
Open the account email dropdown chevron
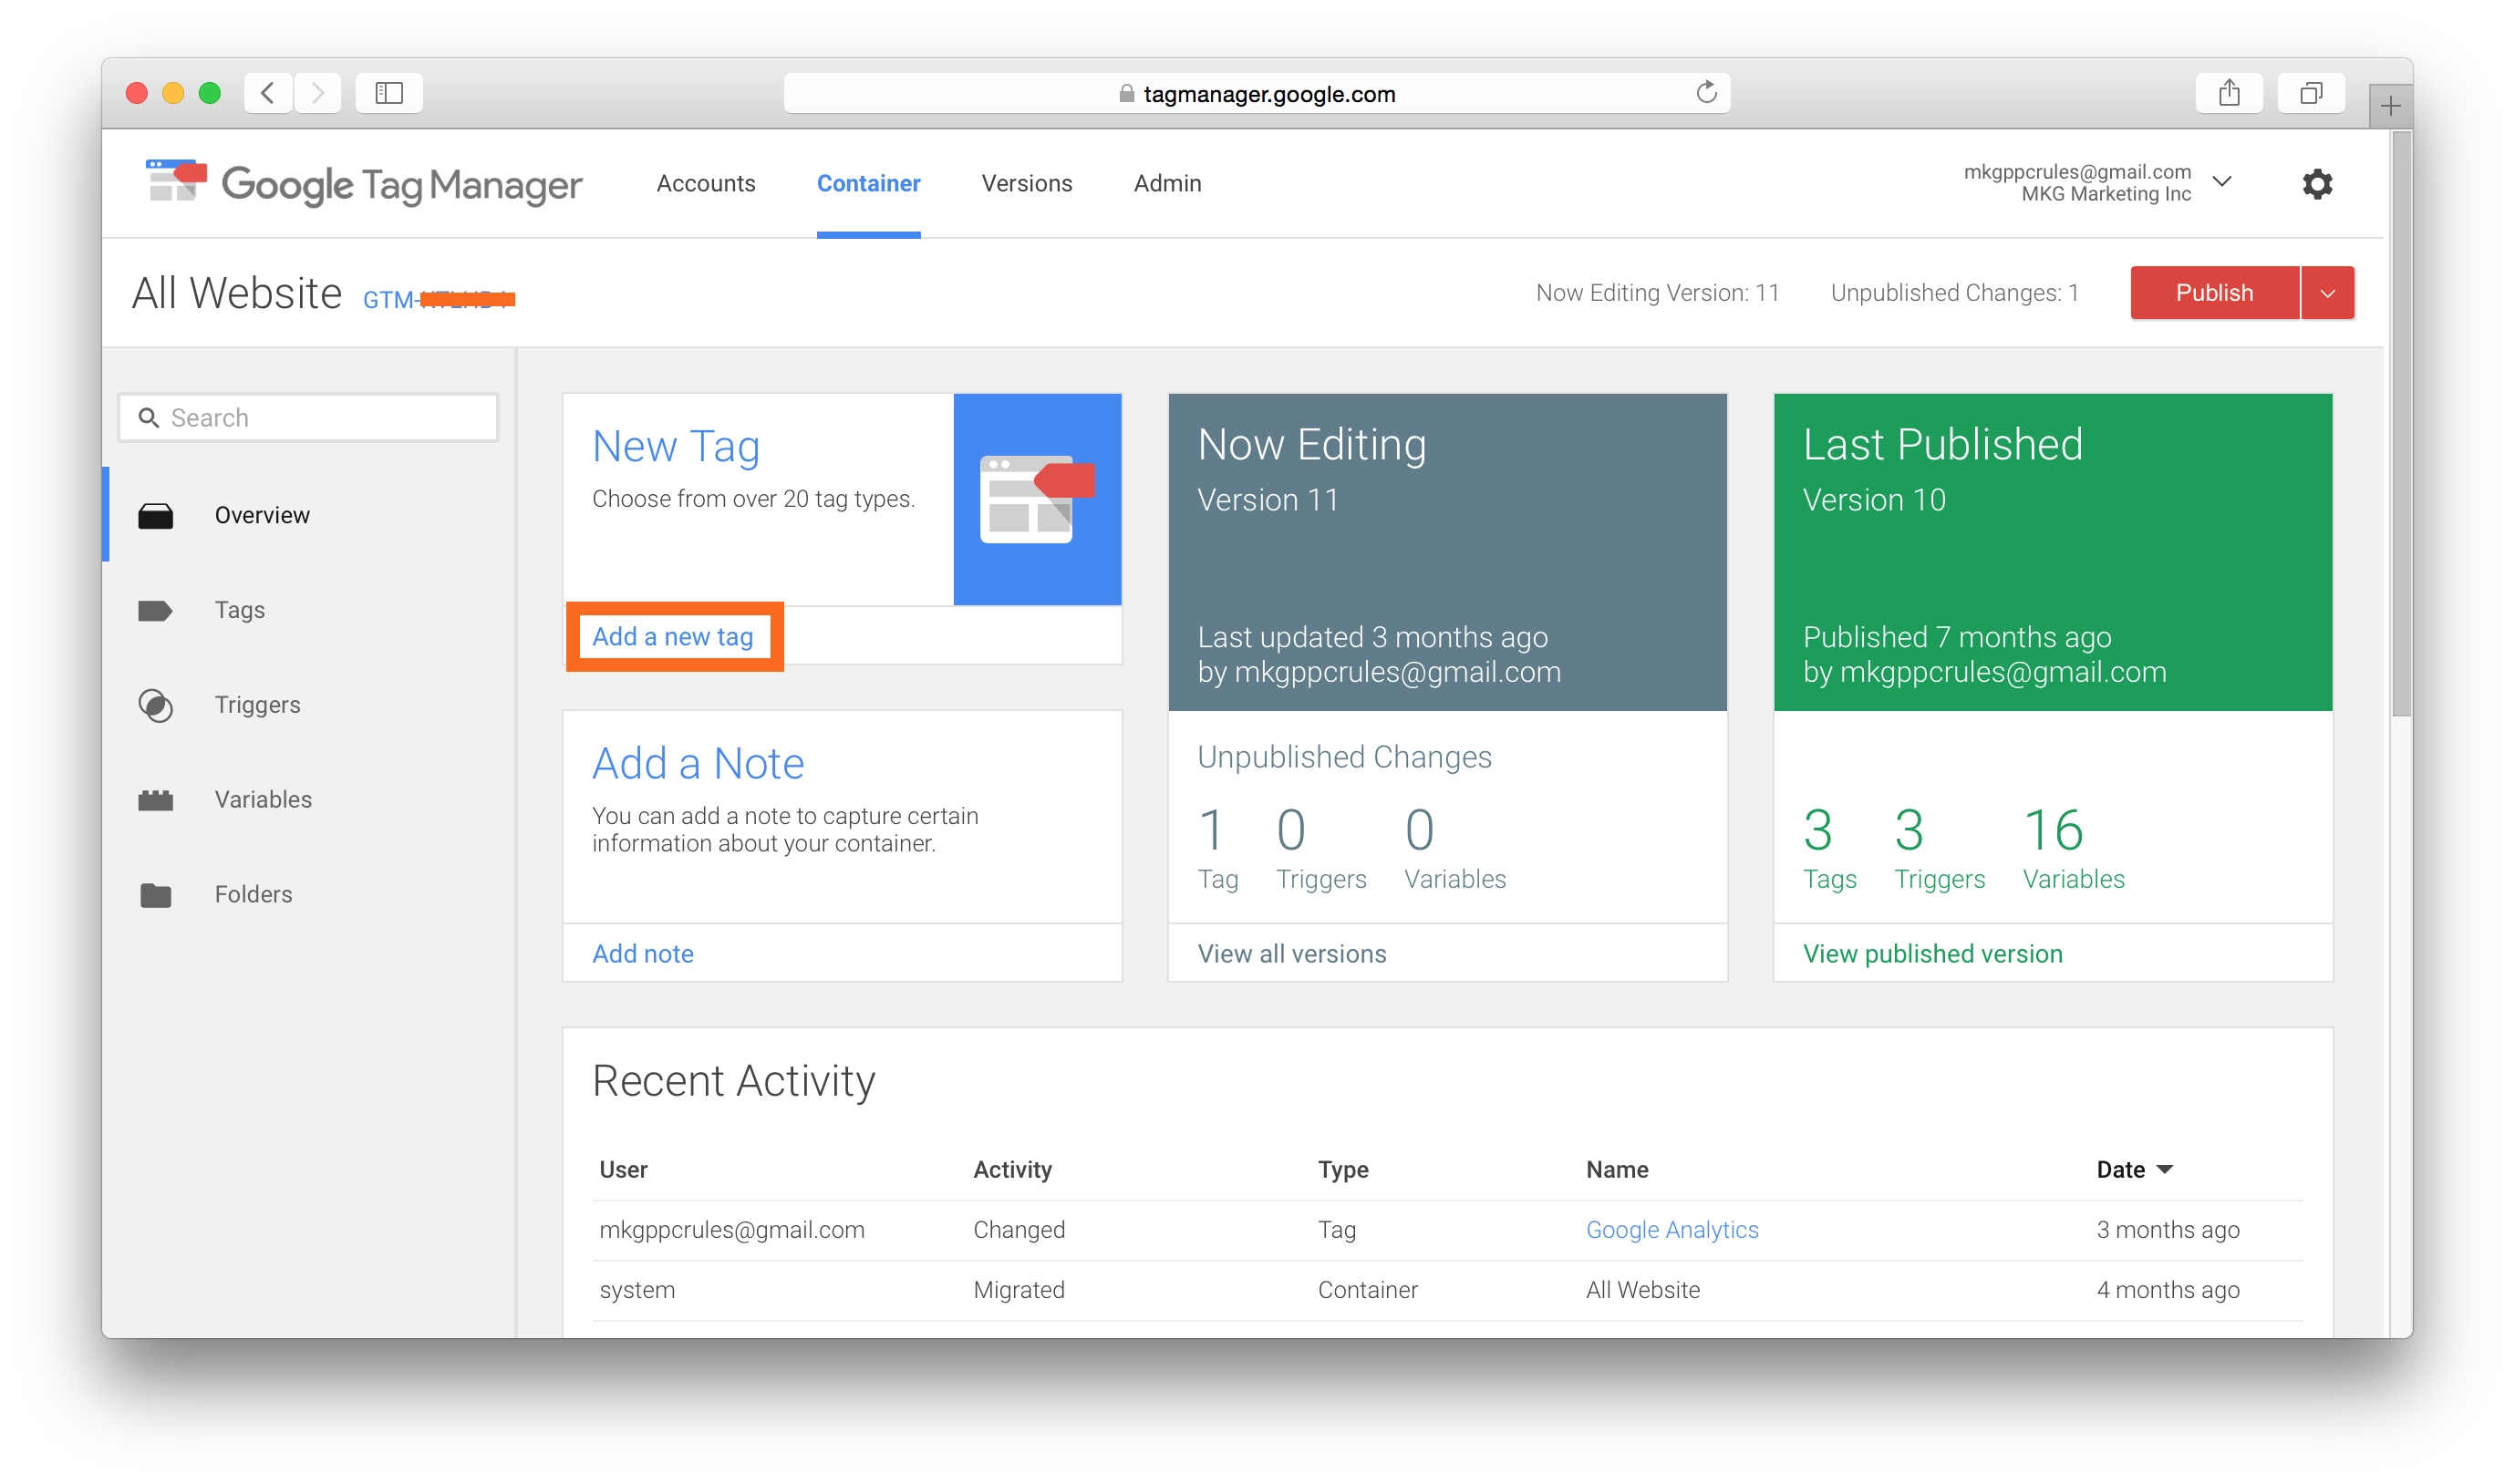click(x=2222, y=182)
